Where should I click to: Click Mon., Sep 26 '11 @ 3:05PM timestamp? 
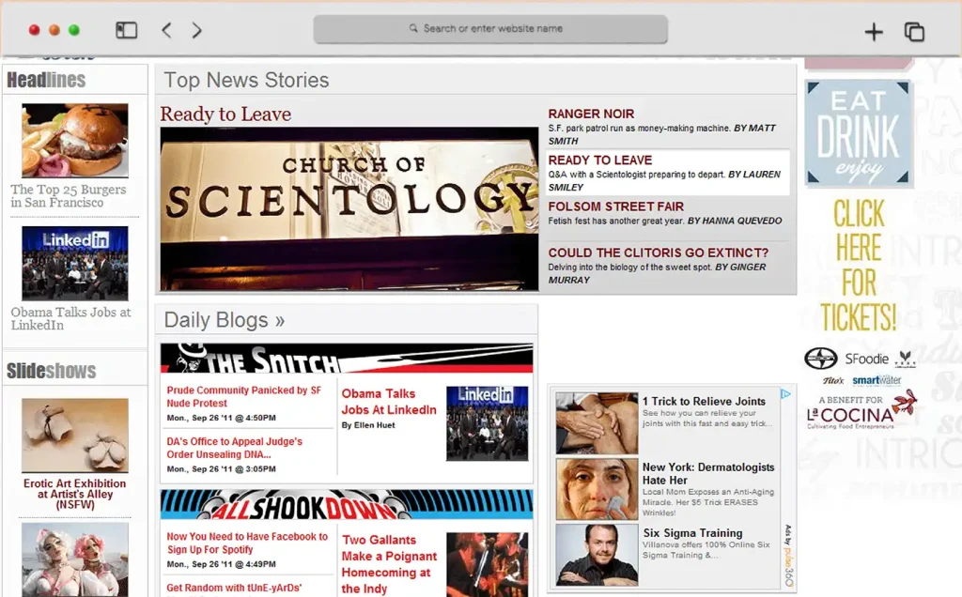(x=221, y=469)
